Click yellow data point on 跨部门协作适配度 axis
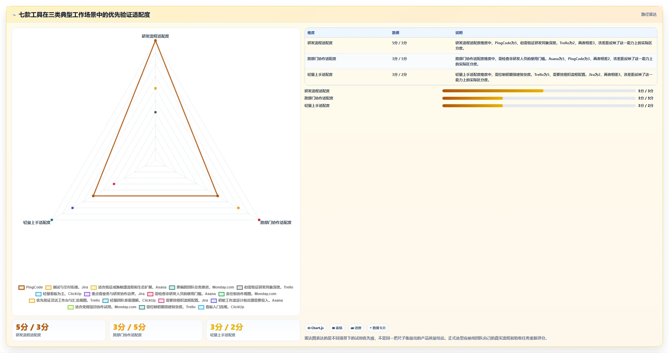This screenshot has width=669, height=353. [x=238, y=208]
